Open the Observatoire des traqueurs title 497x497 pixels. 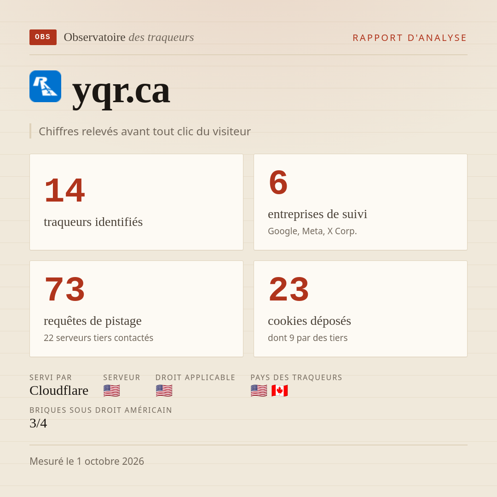tap(129, 37)
